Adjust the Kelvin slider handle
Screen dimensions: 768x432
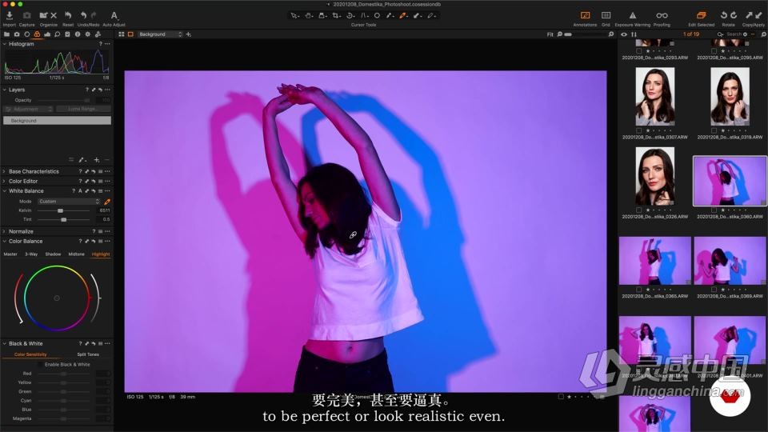pyautogui.click(x=60, y=210)
